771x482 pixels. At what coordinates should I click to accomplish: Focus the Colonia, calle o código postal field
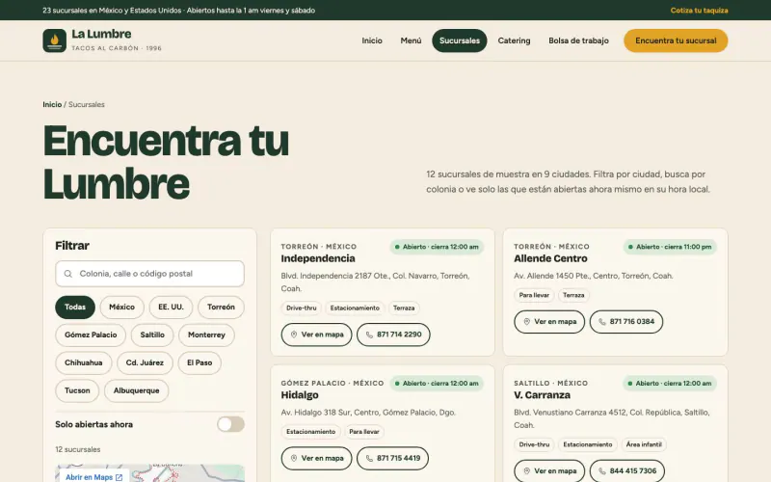pos(149,274)
